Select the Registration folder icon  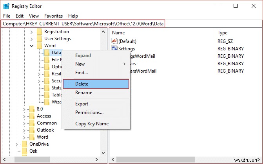click(40, 32)
